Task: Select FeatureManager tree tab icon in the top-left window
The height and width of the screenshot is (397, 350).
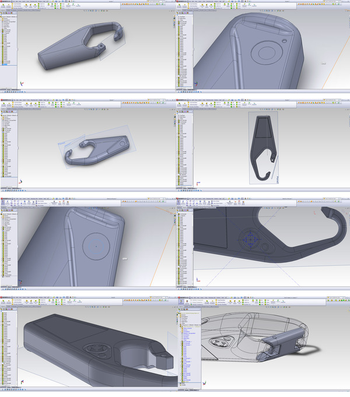Action: 2,12
